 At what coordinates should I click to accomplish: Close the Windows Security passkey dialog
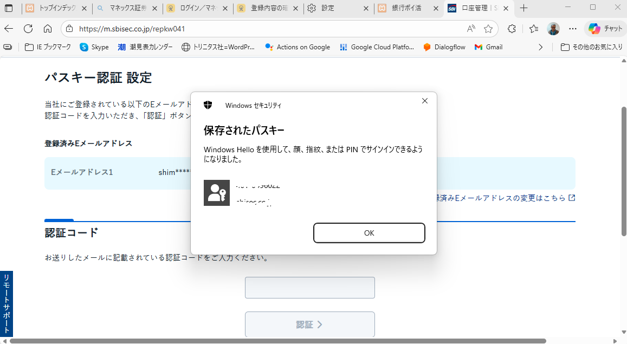[x=425, y=101]
